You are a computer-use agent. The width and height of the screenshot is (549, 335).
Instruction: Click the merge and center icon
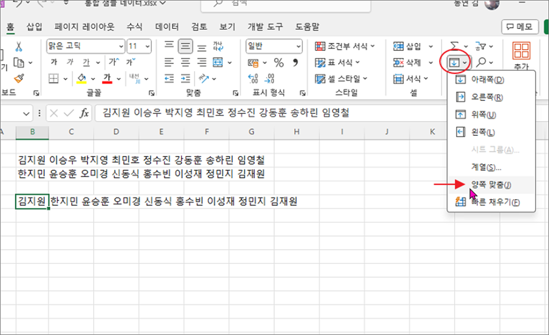pos(218,62)
